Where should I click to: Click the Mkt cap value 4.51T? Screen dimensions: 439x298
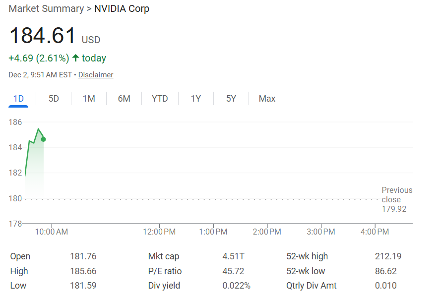tap(234, 256)
